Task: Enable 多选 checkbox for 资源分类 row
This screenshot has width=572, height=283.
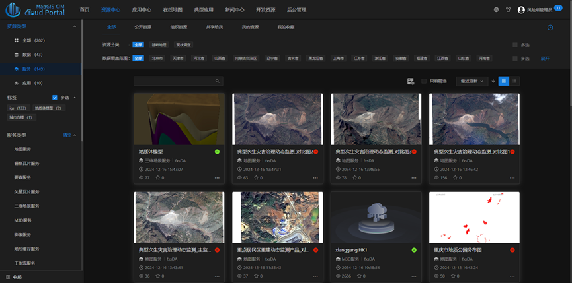Action: point(514,45)
